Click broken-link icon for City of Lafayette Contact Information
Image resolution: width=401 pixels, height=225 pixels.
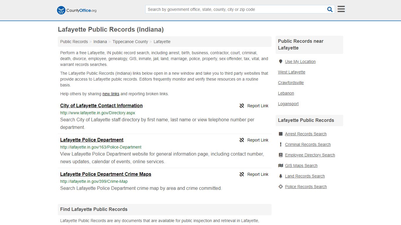point(242,106)
